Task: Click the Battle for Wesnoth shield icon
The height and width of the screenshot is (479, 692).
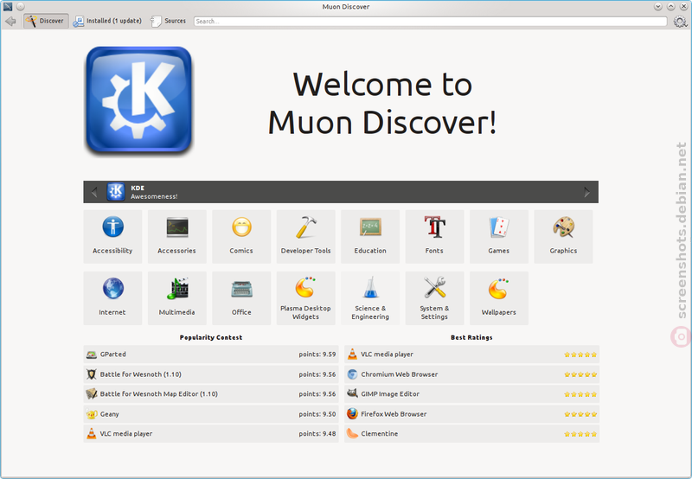Action: click(92, 374)
